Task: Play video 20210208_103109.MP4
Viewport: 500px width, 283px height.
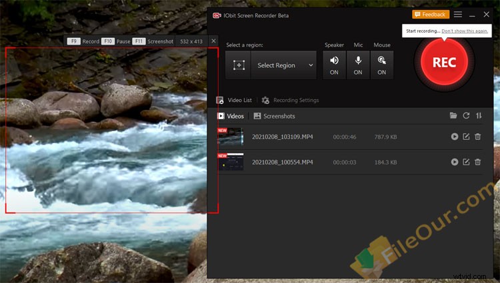Action: click(x=455, y=137)
